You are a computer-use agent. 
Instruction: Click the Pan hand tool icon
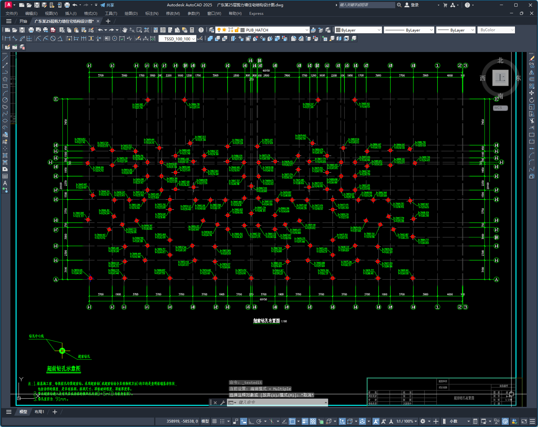click(x=125, y=30)
